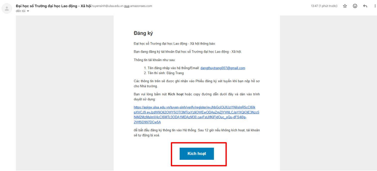This screenshot has width=377, height=171.
Task: Click the bold 'Kích hoạt' word in the paragraph
Action: pos(176,94)
